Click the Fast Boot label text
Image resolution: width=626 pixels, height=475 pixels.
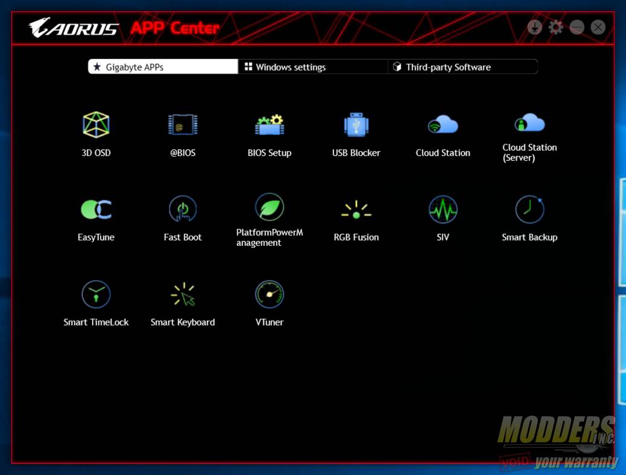pyautogui.click(x=183, y=237)
